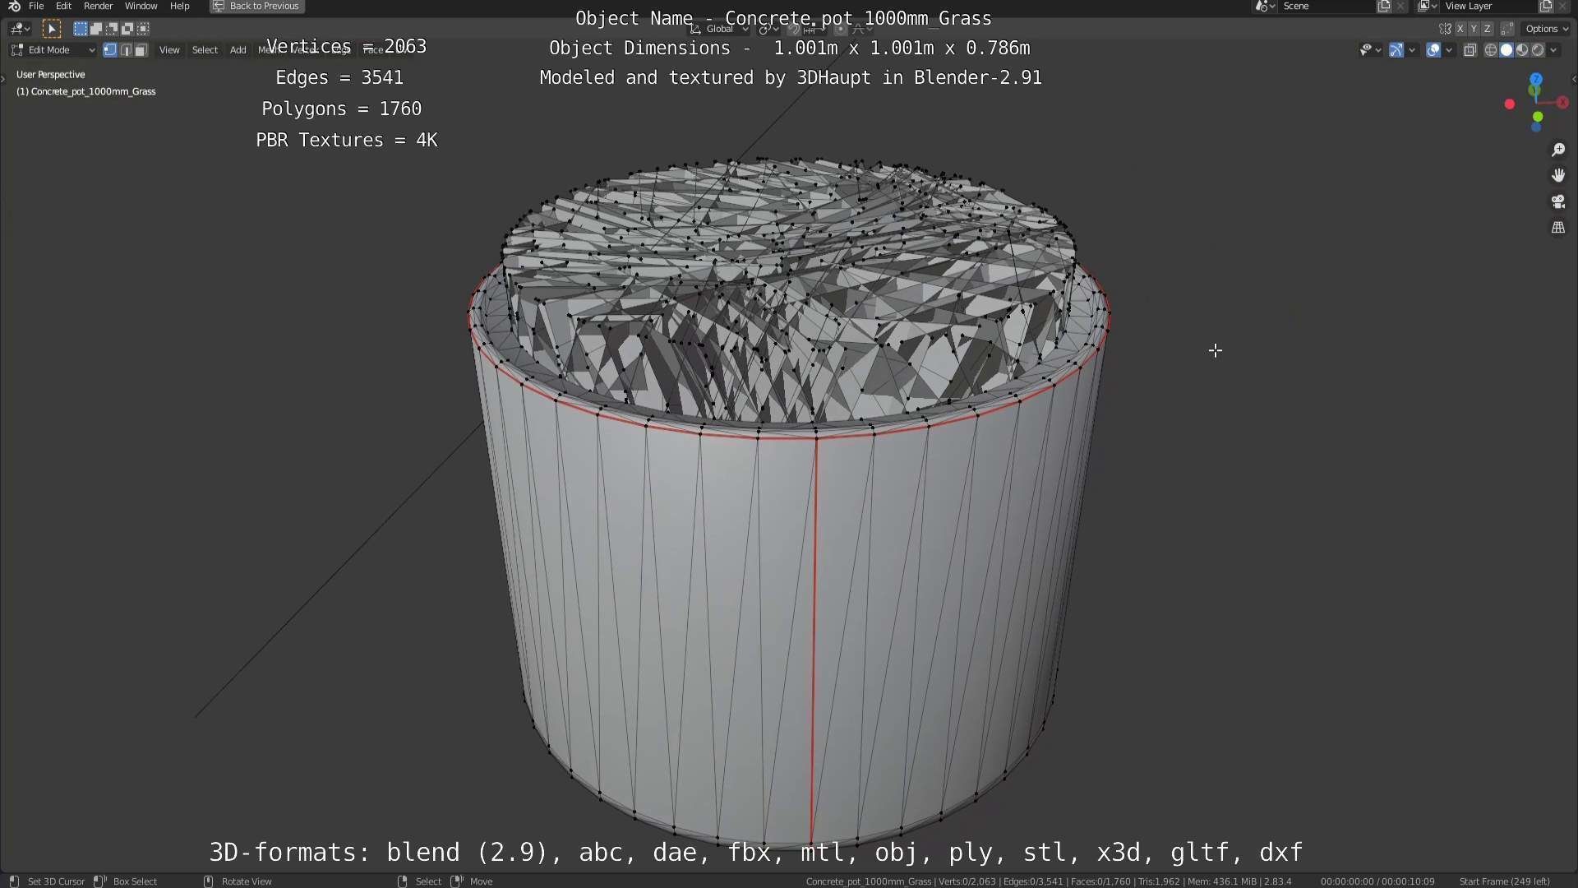Click the Blender logo menu icon
The width and height of the screenshot is (1578, 888).
(x=14, y=6)
